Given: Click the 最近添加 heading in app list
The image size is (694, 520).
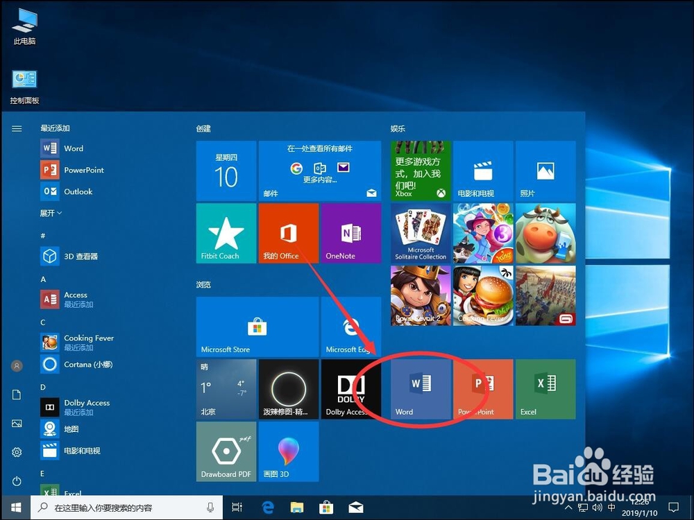Looking at the screenshot, I should tap(56, 128).
